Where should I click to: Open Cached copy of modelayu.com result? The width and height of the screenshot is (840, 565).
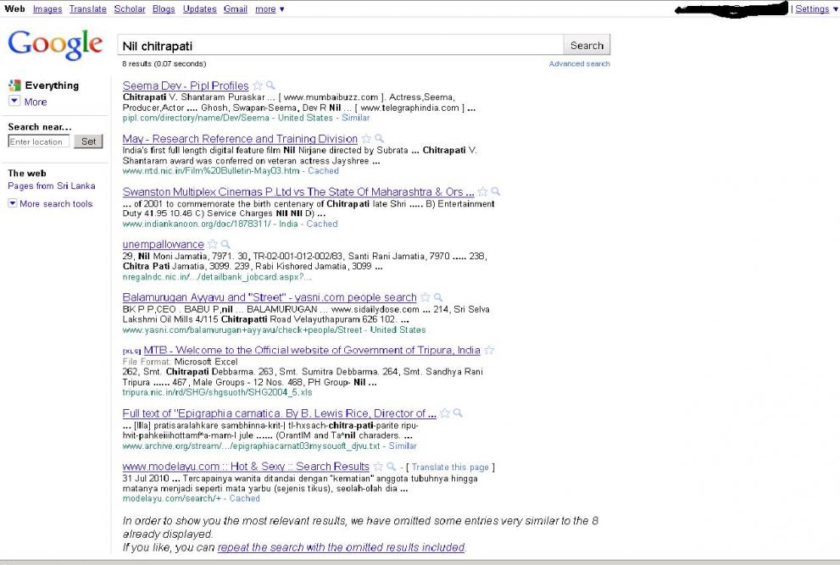pos(244,499)
